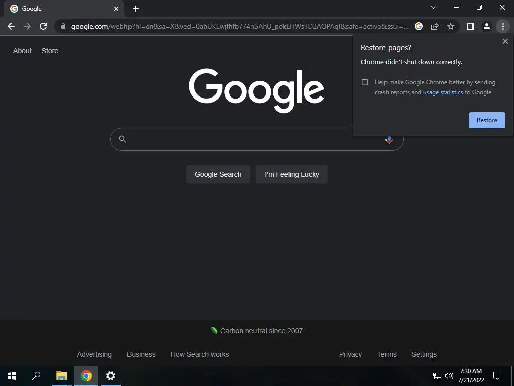
Task: Open the Chrome side panel
Action: pos(471,26)
